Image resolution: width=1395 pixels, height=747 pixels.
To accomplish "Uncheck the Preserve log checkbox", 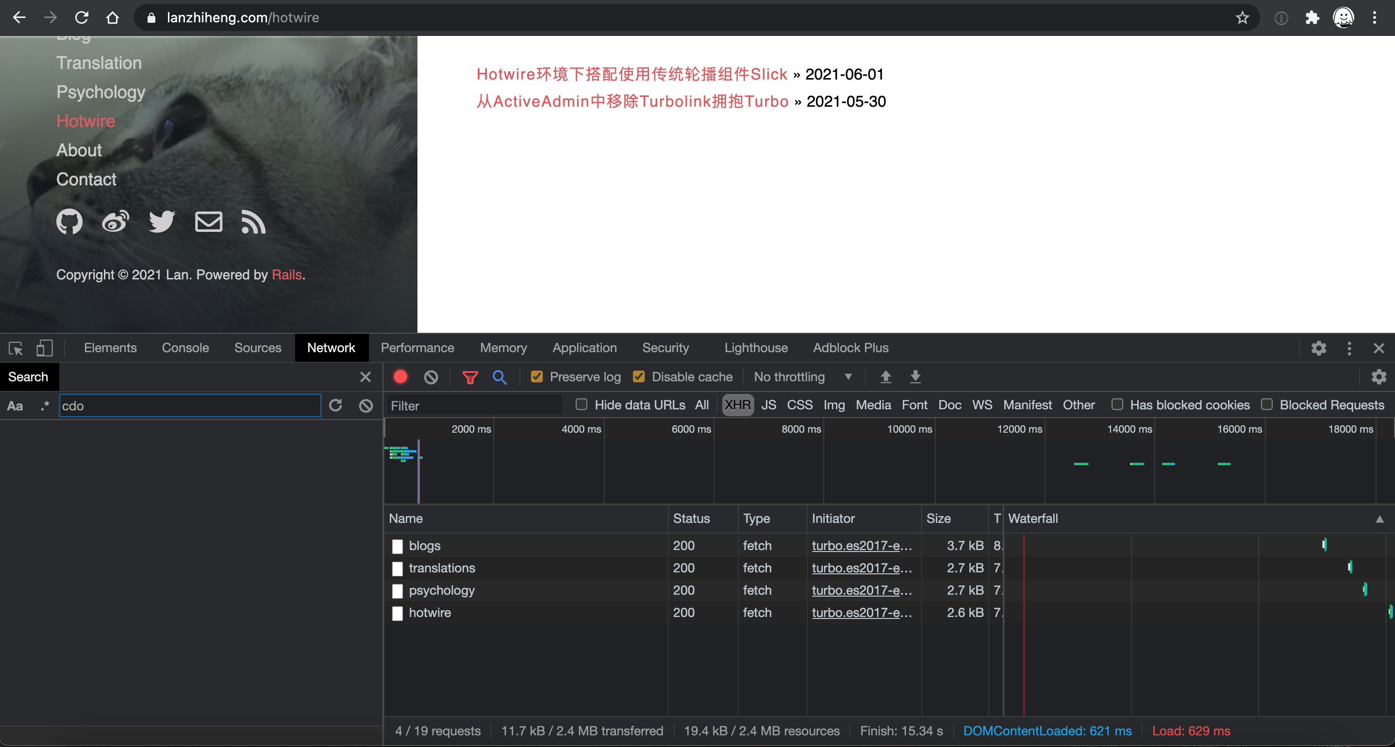I will (537, 377).
